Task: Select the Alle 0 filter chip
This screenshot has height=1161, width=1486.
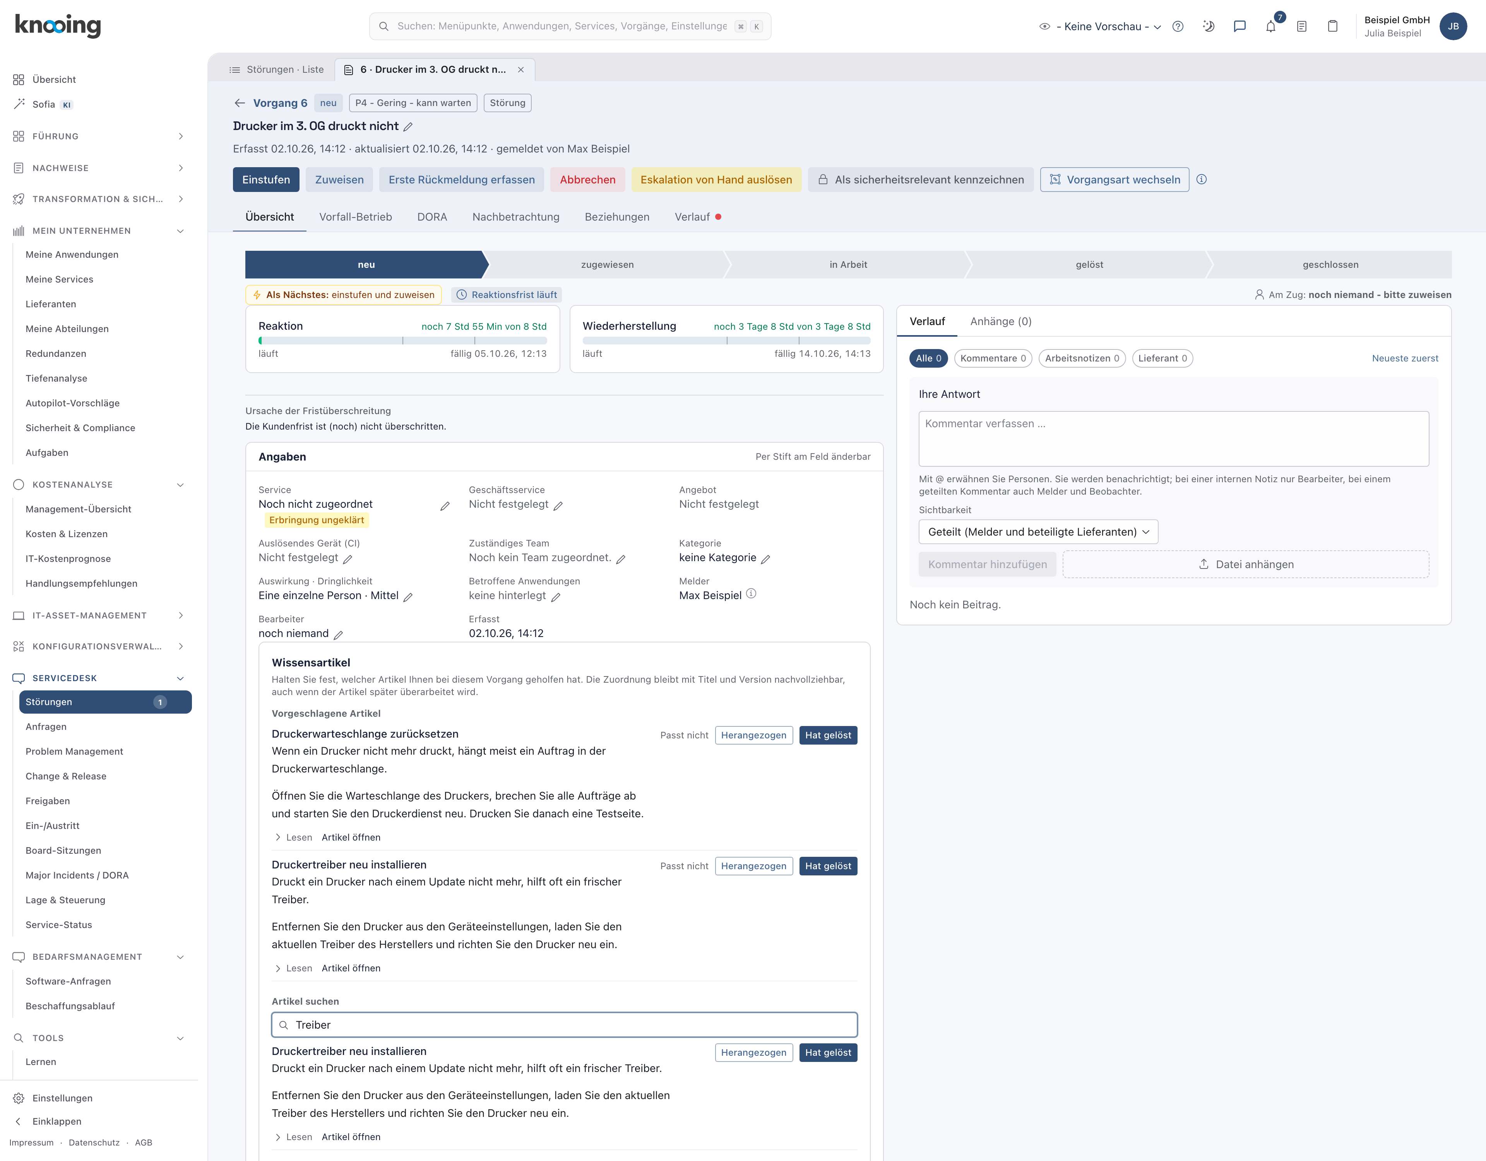Action: [928, 359]
